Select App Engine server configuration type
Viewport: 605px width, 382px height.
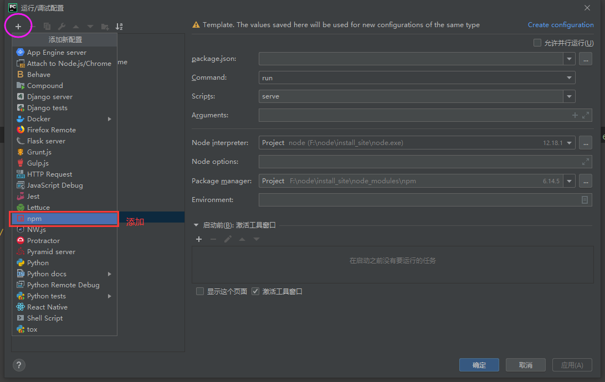point(64,53)
